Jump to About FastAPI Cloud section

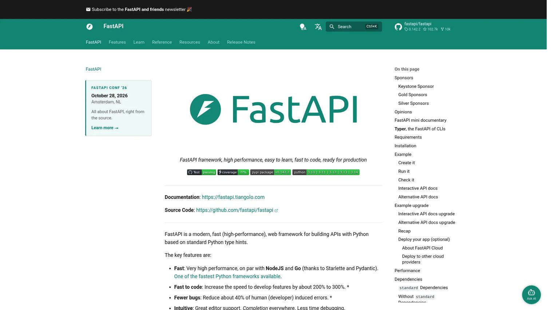click(423, 248)
